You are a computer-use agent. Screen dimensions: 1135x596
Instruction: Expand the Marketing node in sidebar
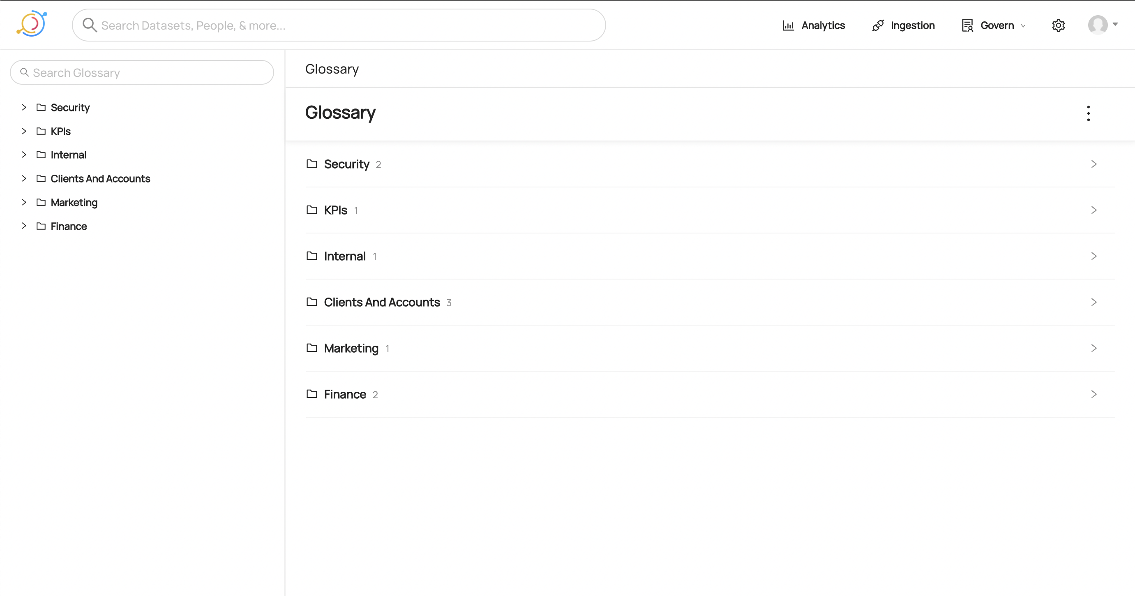click(24, 202)
